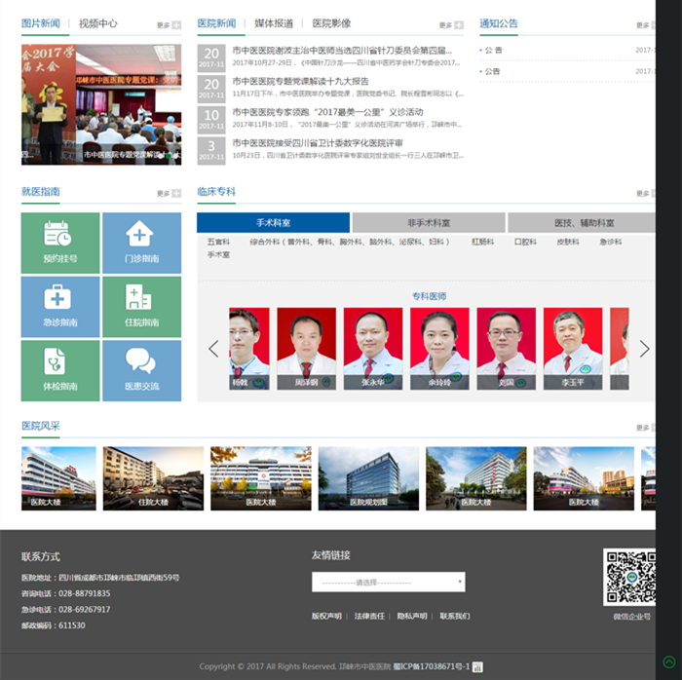This screenshot has height=680, width=682.
Task: Select the 非手术科室 tab
Action: 429,223
